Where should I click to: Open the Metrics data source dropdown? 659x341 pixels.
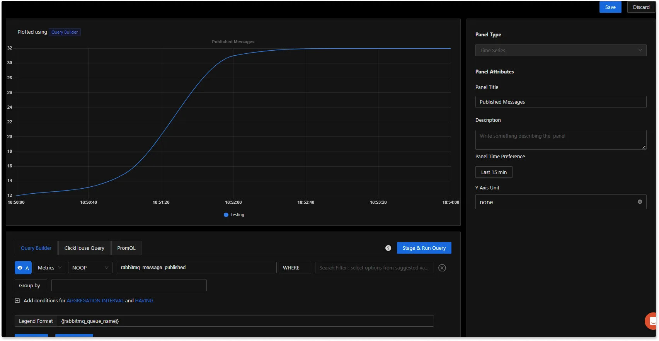[49, 268]
